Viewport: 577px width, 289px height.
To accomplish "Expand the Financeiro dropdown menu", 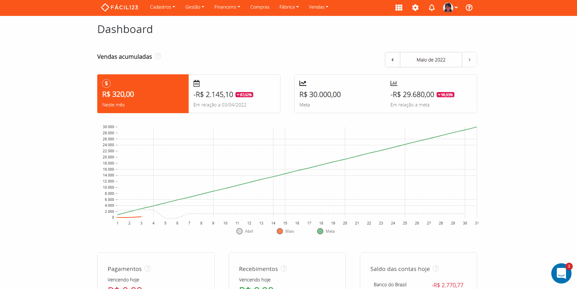I will point(227,7).
